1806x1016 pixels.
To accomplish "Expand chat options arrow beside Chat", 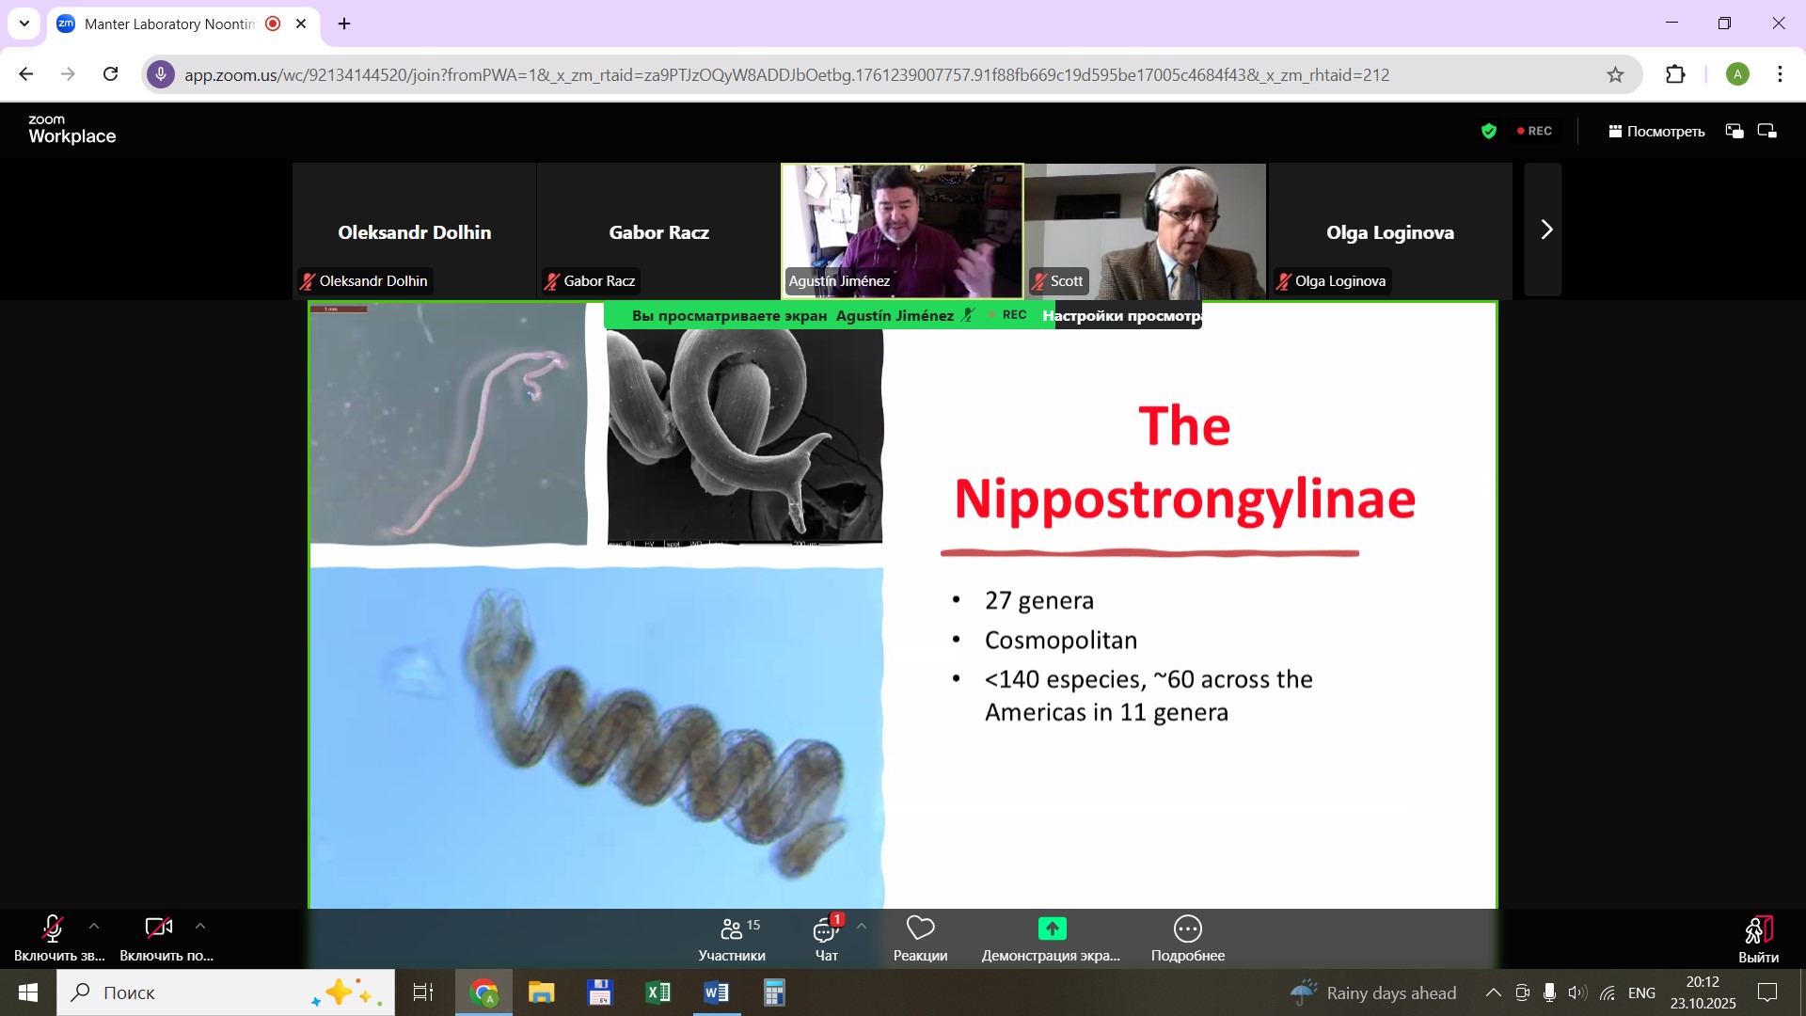I will (862, 927).
